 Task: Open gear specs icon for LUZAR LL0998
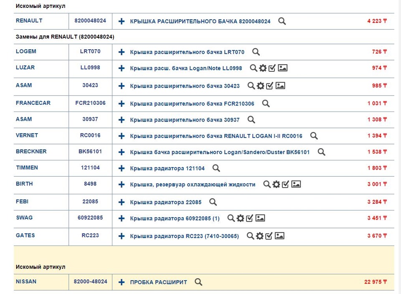click(263, 68)
